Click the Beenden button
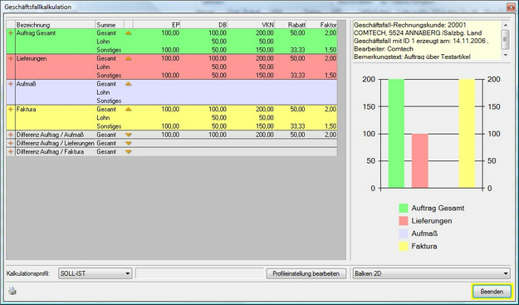Viewport: 519px width, 305px height. [x=492, y=292]
